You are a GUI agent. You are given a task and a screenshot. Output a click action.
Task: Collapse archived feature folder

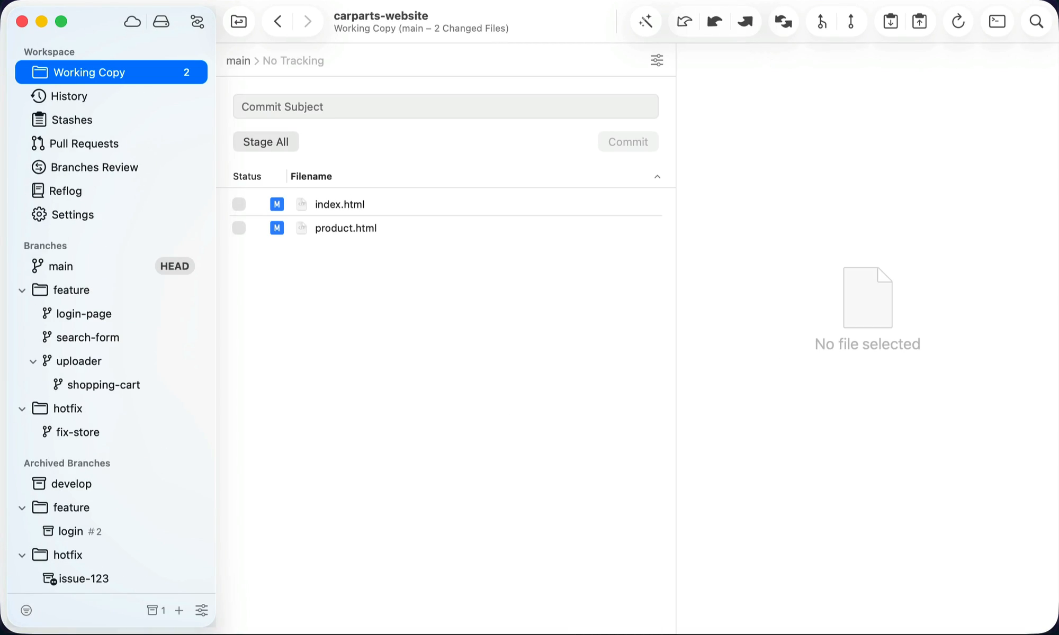tap(22, 508)
